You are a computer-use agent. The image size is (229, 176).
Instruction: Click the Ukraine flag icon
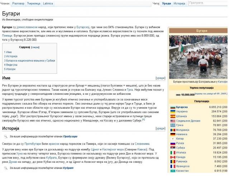172,112
